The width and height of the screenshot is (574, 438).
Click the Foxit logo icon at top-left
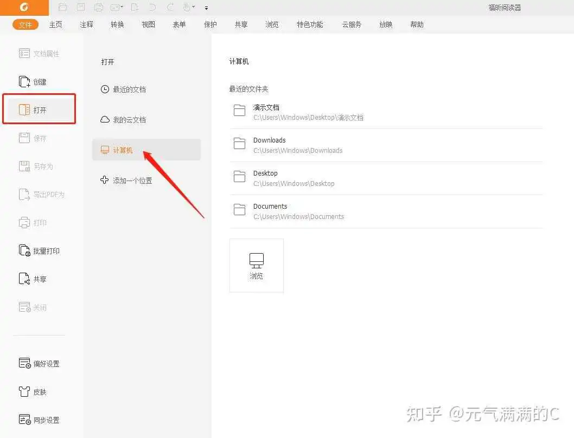(x=24, y=7)
